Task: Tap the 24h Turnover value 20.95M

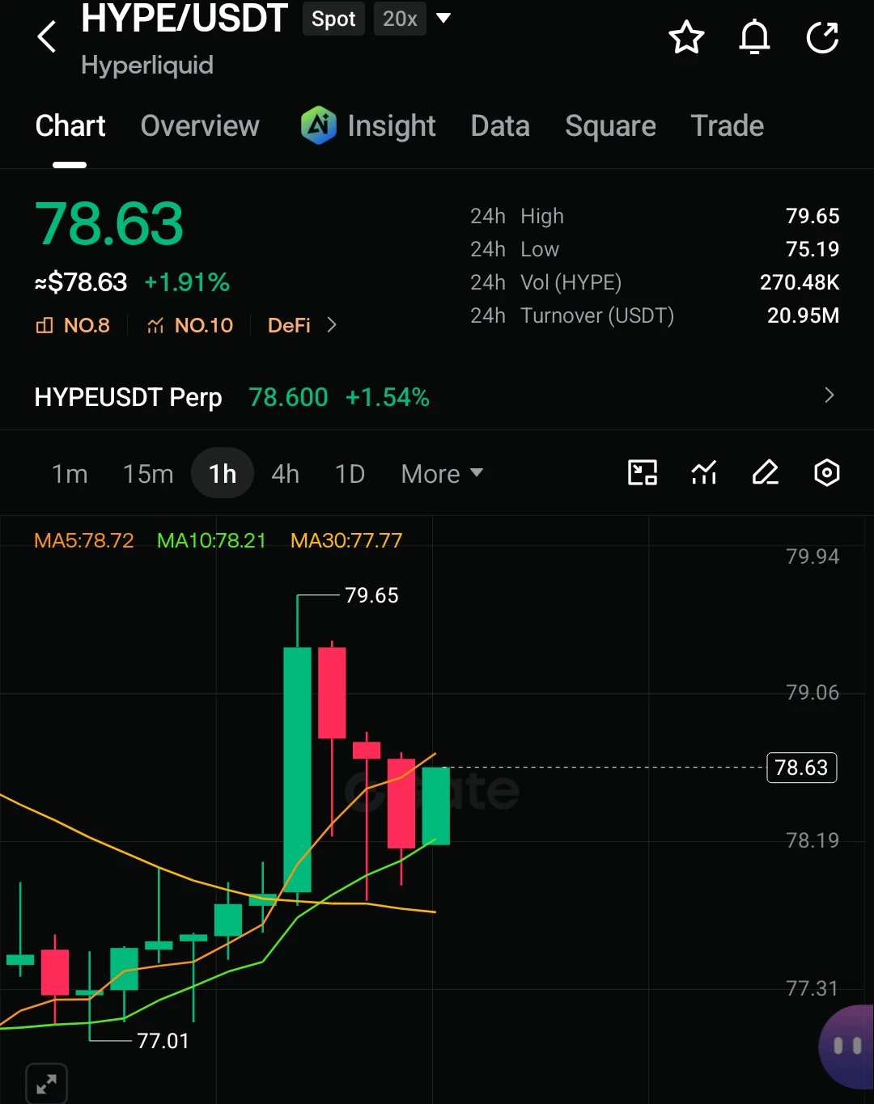Action: point(803,315)
